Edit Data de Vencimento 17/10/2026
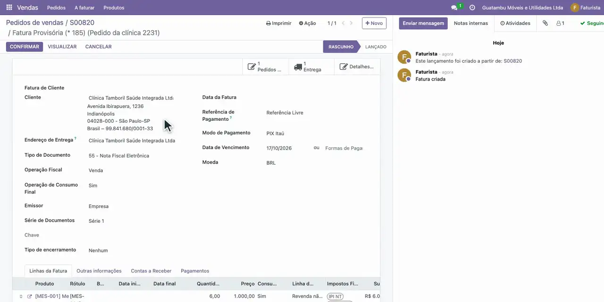The width and height of the screenshot is (604, 302). coord(287,148)
